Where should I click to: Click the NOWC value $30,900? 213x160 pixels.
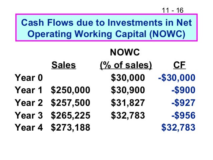coord(128,90)
